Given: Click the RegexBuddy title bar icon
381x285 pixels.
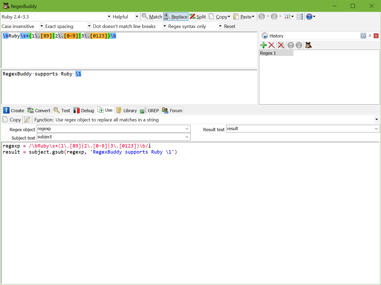Looking at the screenshot, I should click(6, 6).
